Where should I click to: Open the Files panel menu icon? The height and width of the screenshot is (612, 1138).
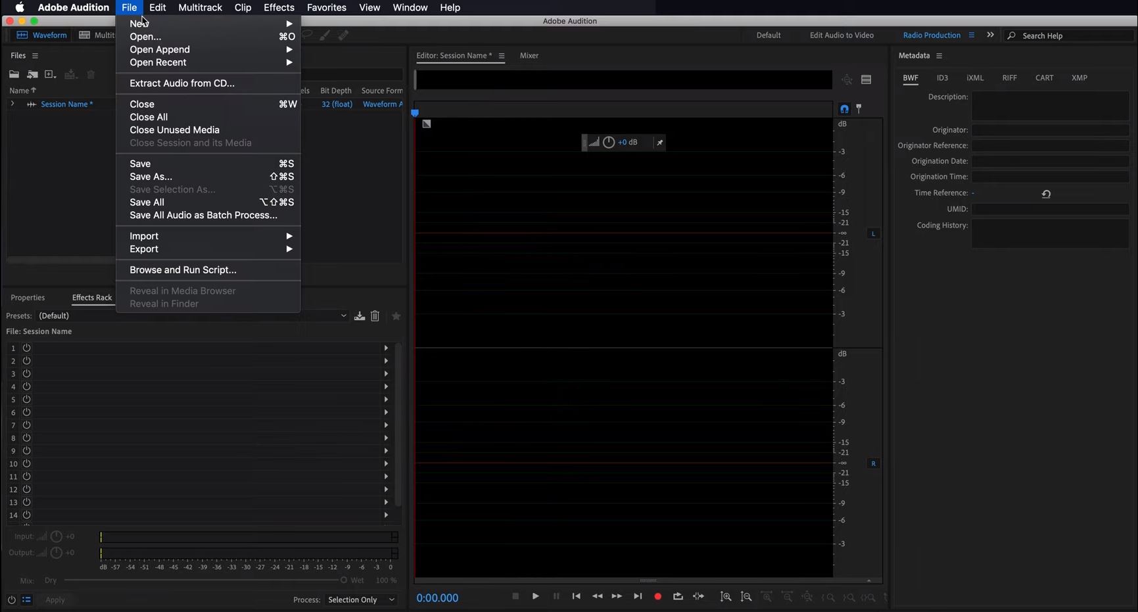click(x=35, y=56)
